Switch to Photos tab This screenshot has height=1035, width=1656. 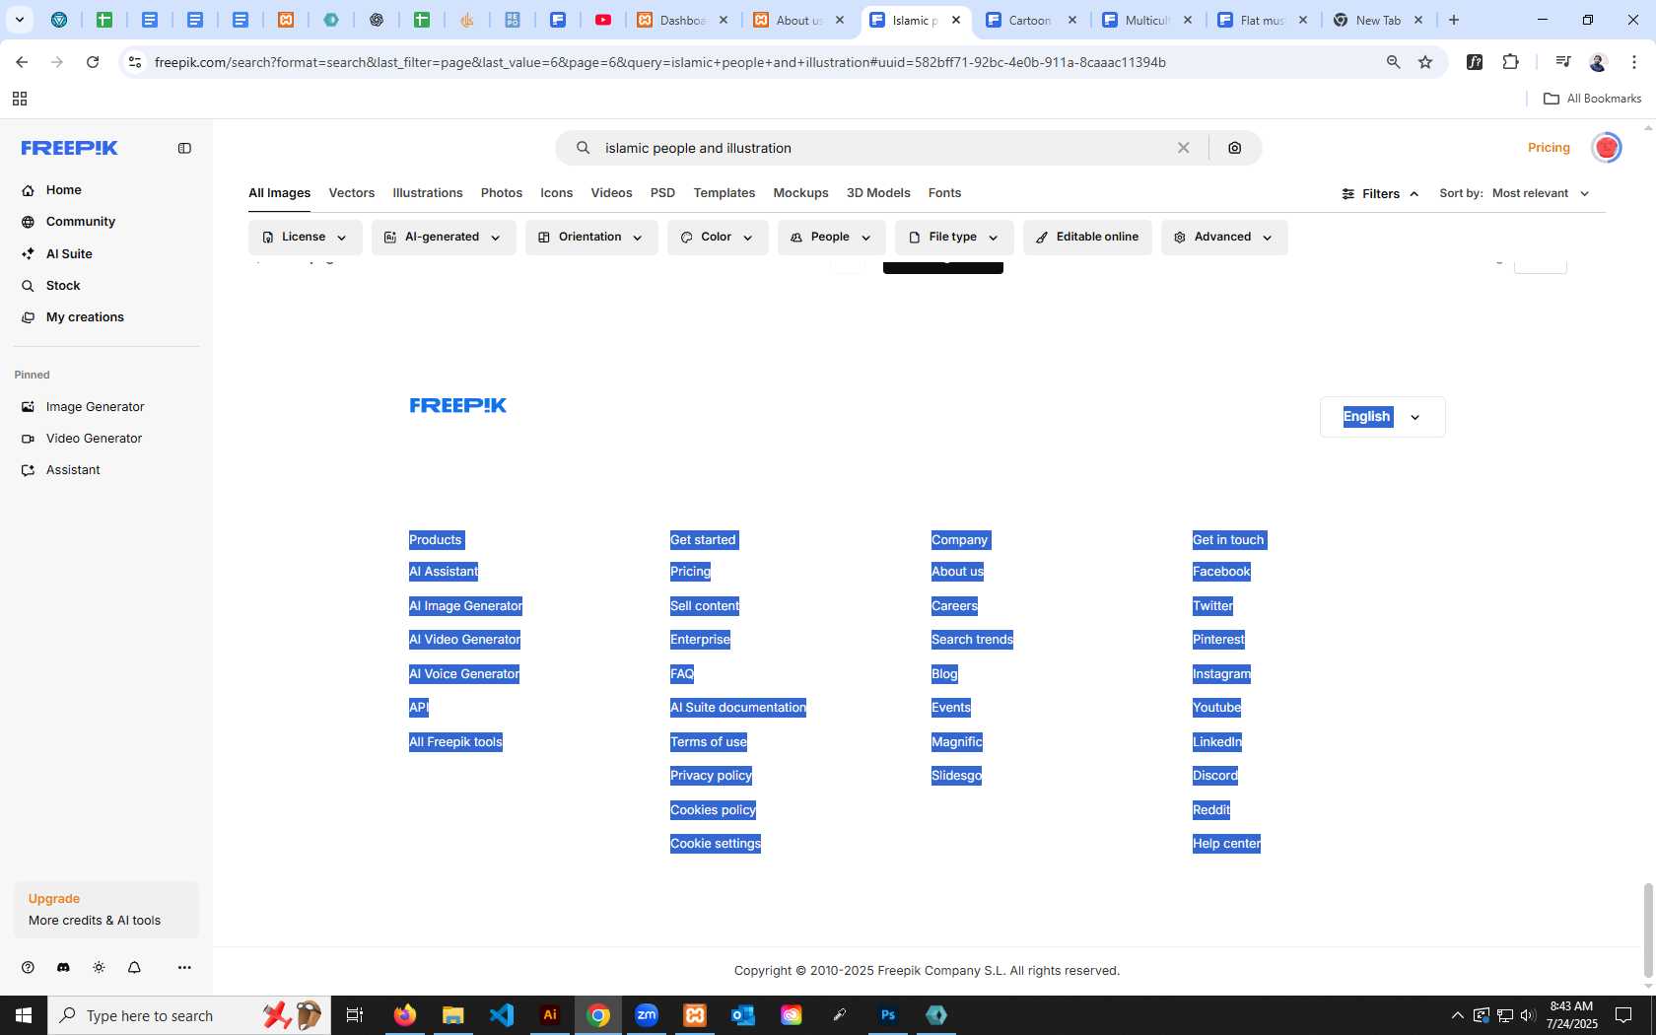tap(502, 193)
